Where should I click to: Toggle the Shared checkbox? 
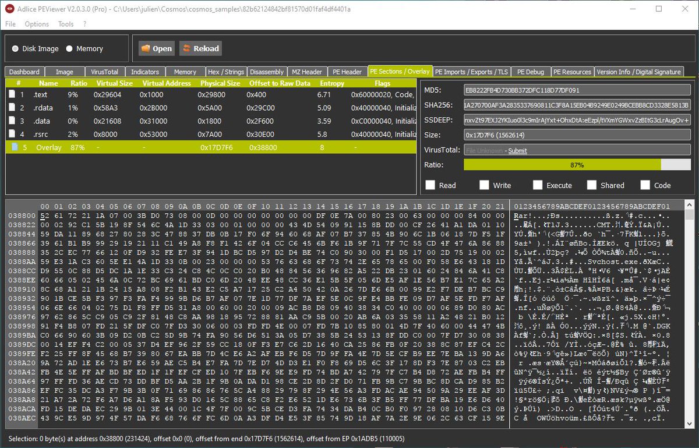[x=591, y=185]
